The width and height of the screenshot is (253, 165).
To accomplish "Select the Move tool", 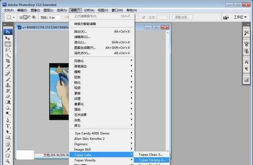I will pyautogui.click(x=8, y=38).
